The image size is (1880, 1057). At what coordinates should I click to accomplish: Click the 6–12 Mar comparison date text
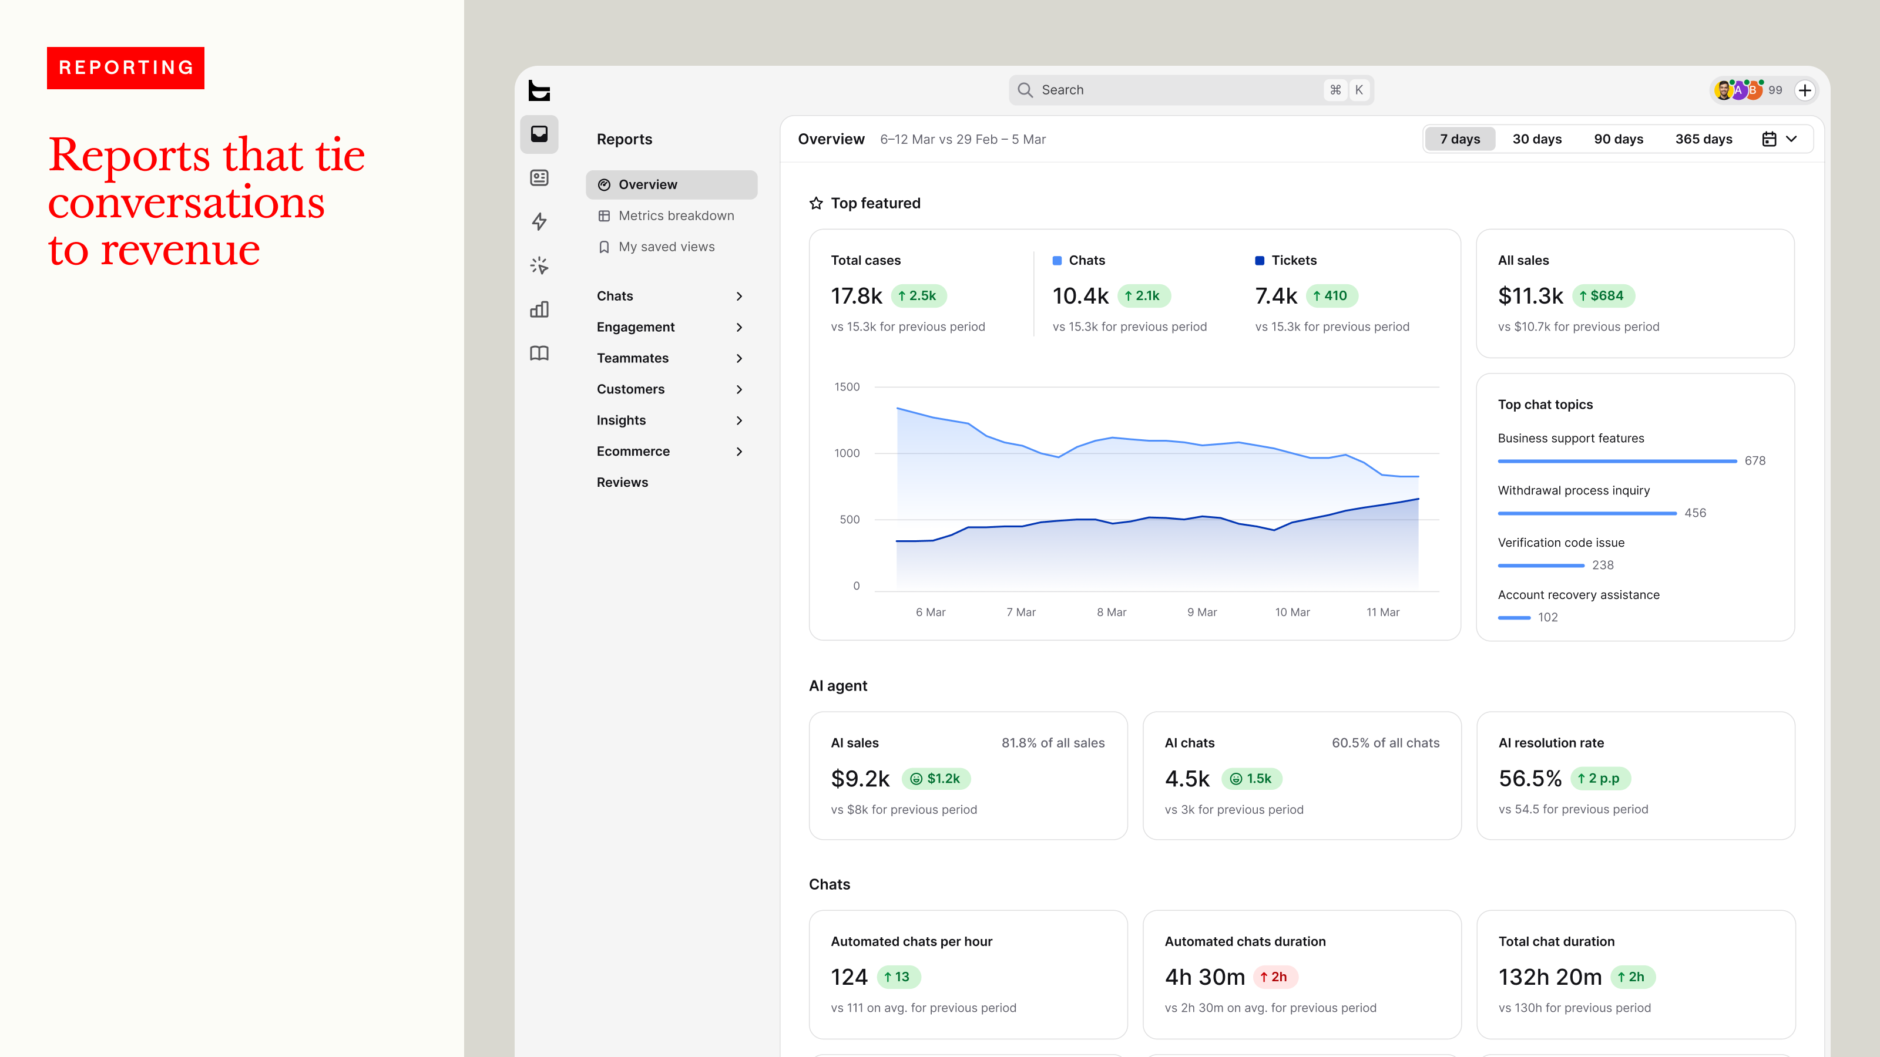point(963,139)
